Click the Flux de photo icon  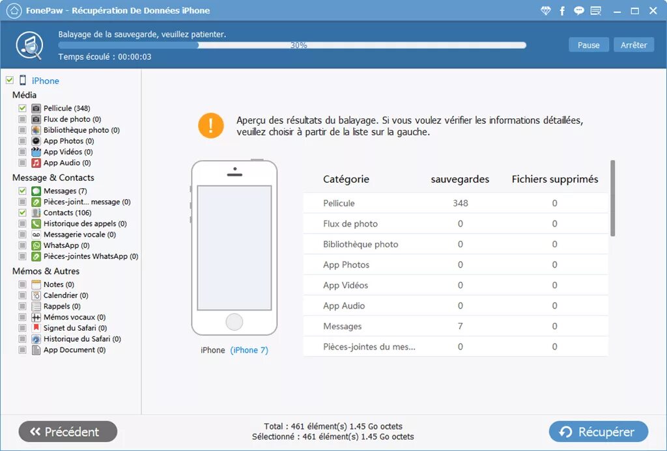pos(36,120)
